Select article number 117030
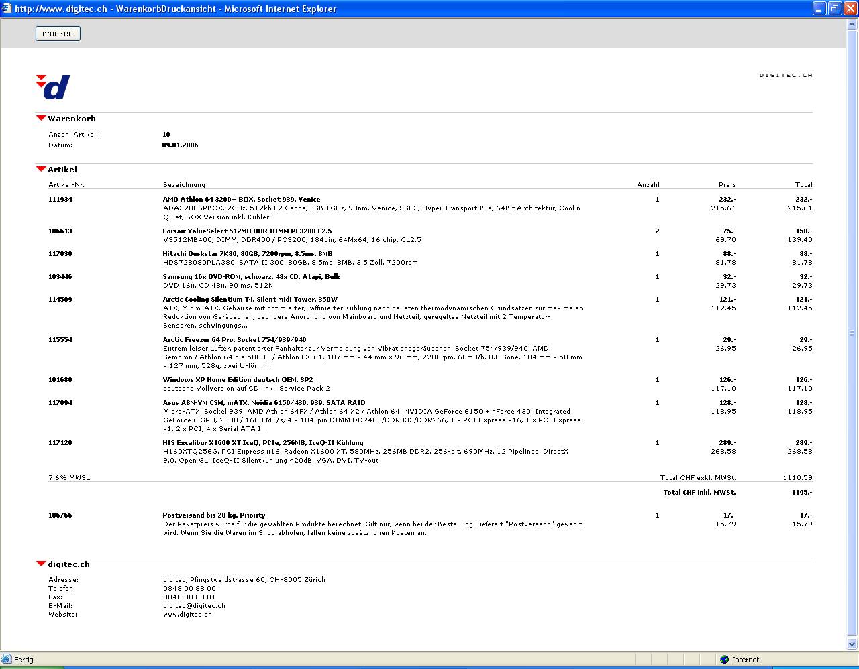The image size is (859, 669). point(60,254)
